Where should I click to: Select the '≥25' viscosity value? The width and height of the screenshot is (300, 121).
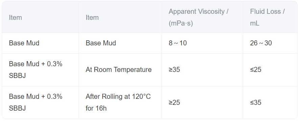pos(174,103)
